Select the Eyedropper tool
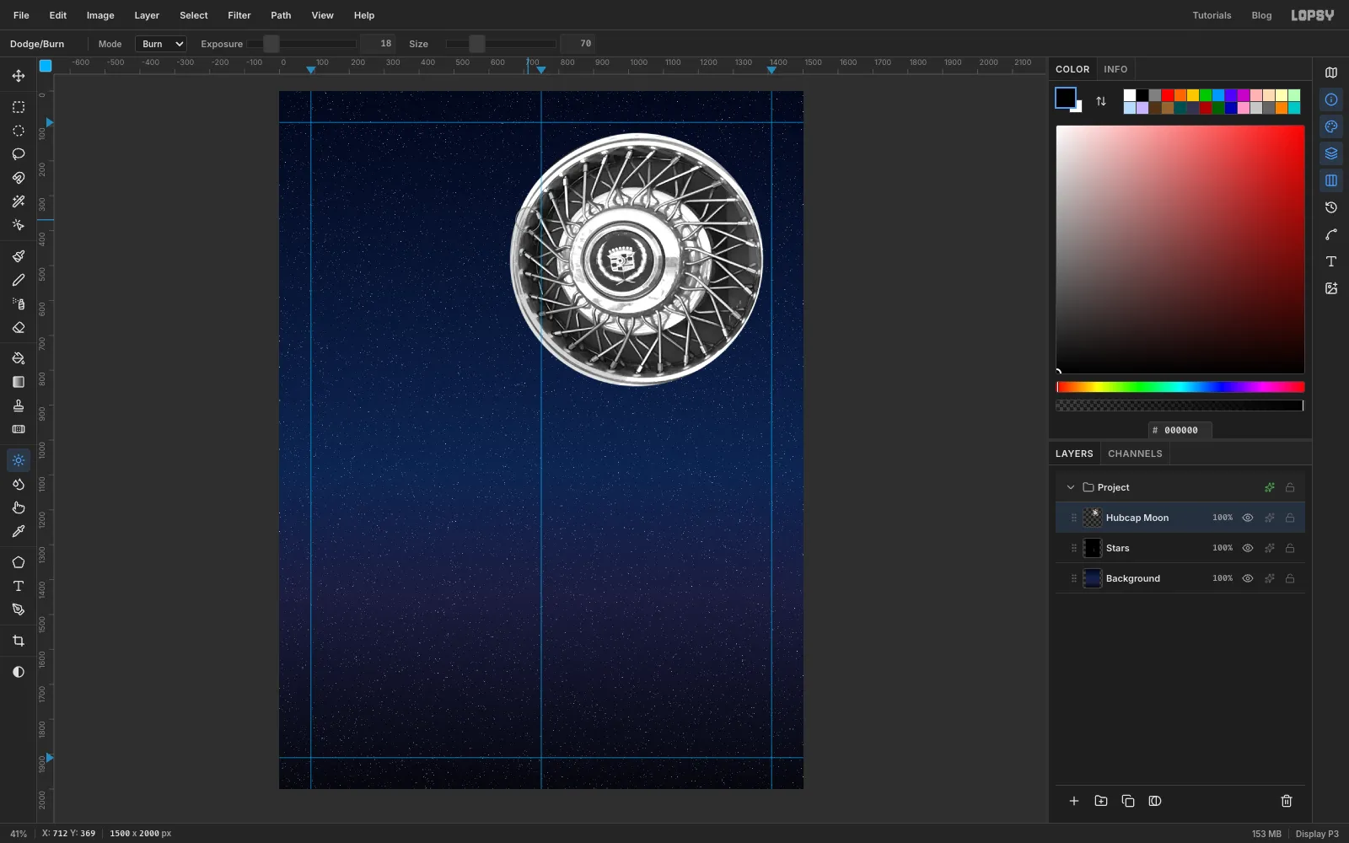The image size is (1349, 843). click(19, 531)
